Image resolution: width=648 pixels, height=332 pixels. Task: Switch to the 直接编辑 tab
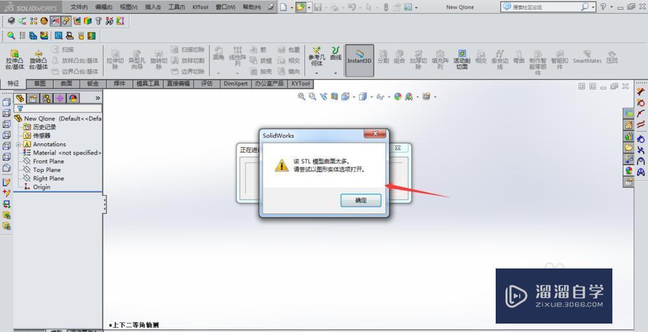click(x=178, y=84)
